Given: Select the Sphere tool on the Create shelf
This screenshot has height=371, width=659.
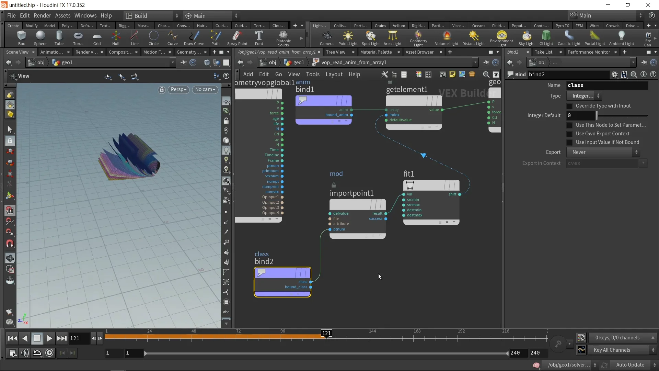Looking at the screenshot, I should [x=40, y=38].
